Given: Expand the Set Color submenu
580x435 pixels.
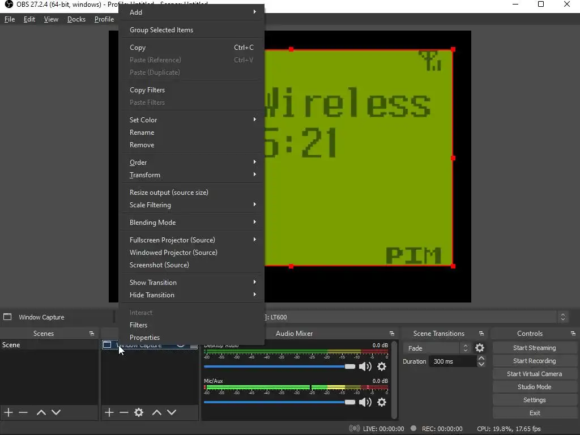Looking at the screenshot, I should 193,120.
